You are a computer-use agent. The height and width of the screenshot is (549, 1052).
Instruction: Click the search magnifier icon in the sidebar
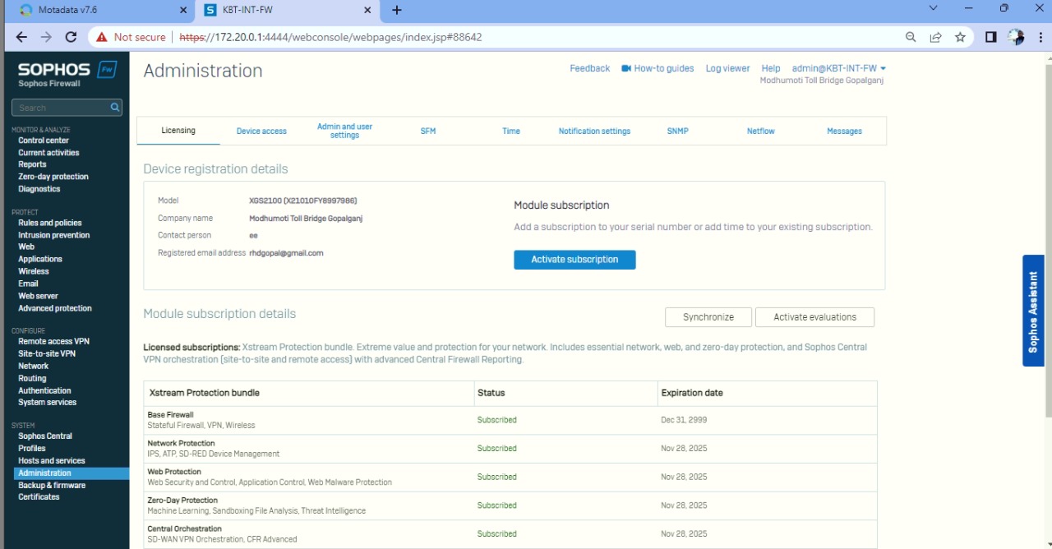pyautogui.click(x=115, y=108)
